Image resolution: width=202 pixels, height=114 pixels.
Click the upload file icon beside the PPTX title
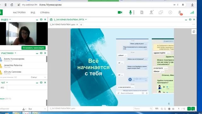[x=51, y=20]
